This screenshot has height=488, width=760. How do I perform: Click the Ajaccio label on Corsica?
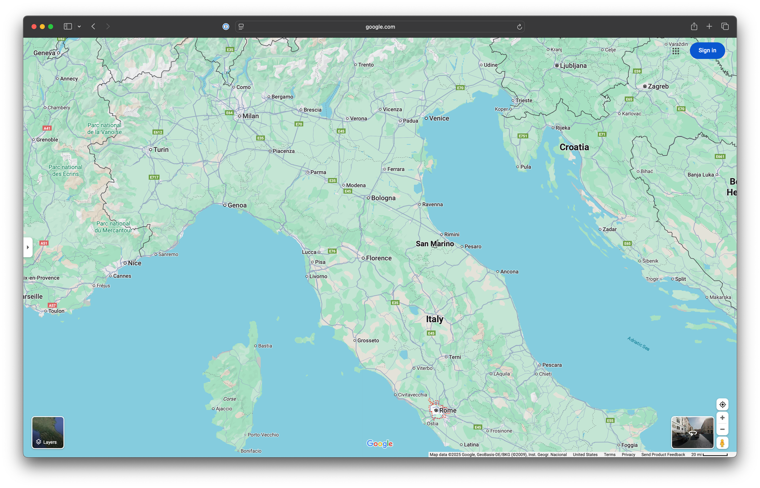click(224, 409)
